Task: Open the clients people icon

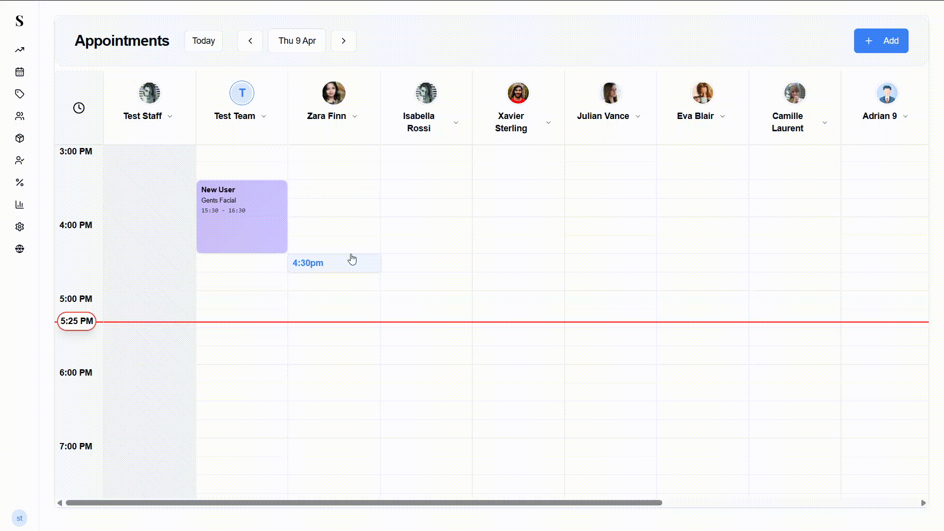Action: coord(20,116)
